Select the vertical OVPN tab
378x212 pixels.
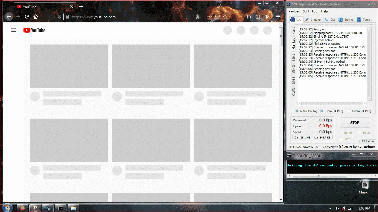294,92
